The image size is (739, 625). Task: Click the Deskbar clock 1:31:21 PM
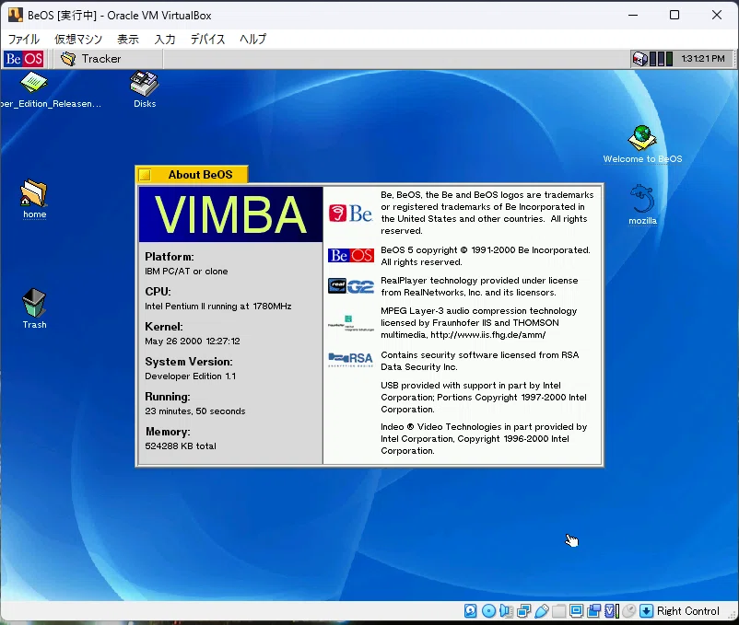pos(703,59)
